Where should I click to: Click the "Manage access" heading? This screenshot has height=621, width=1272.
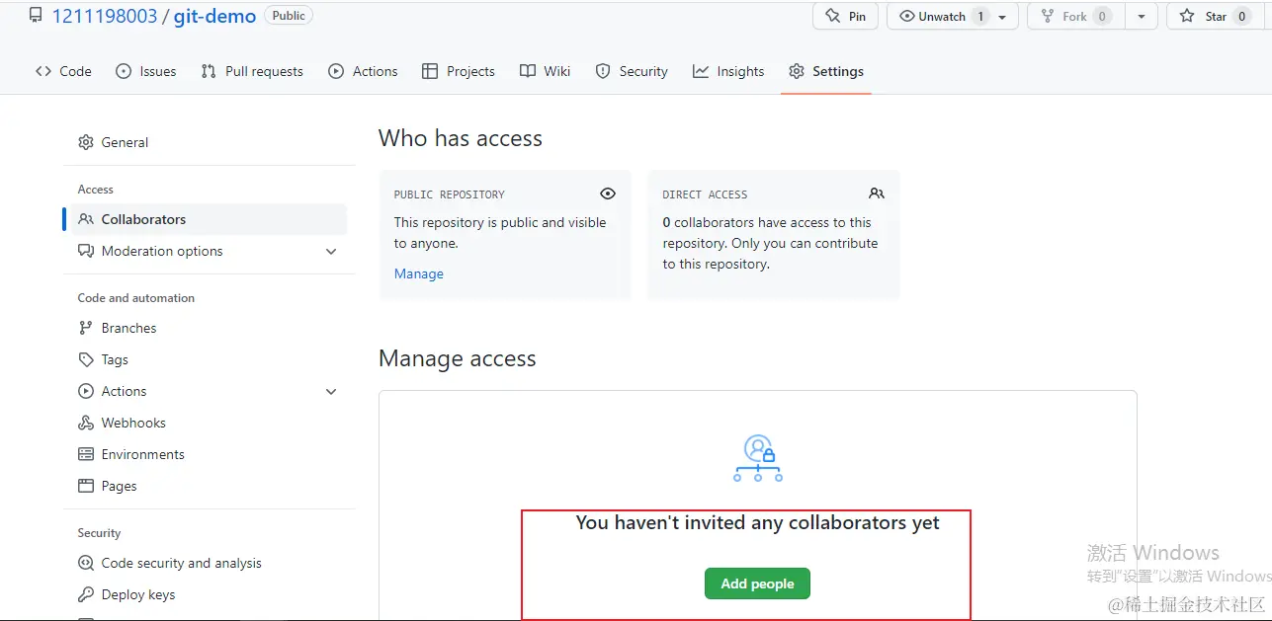(458, 358)
